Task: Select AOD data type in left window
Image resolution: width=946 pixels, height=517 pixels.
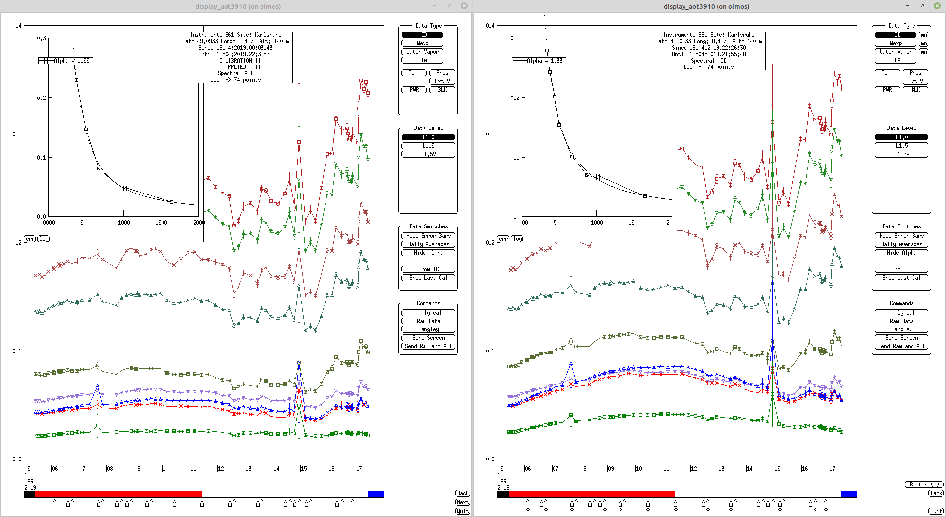Action: click(423, 35)
